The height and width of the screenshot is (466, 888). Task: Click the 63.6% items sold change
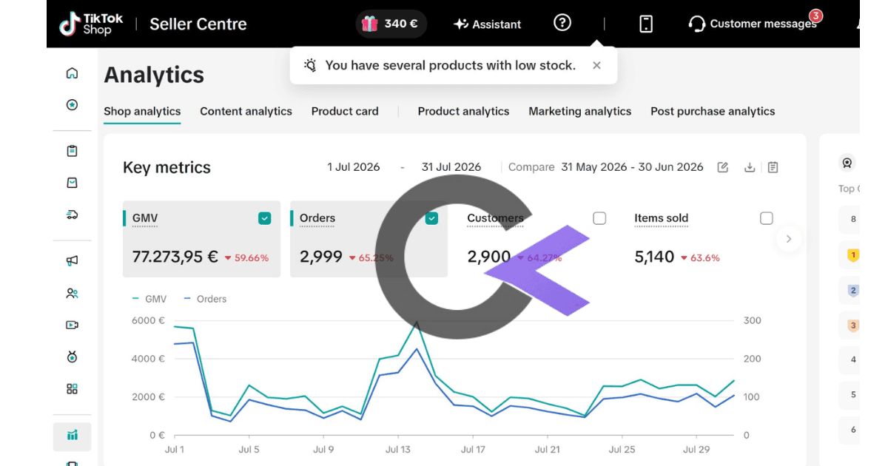[x=700, y=258]
